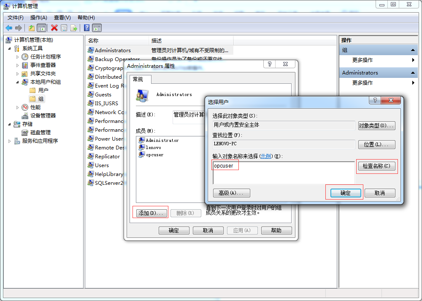Open the 查看 menu
The height and width of the screenshot is (301, 422).
[x=62, y=17]
